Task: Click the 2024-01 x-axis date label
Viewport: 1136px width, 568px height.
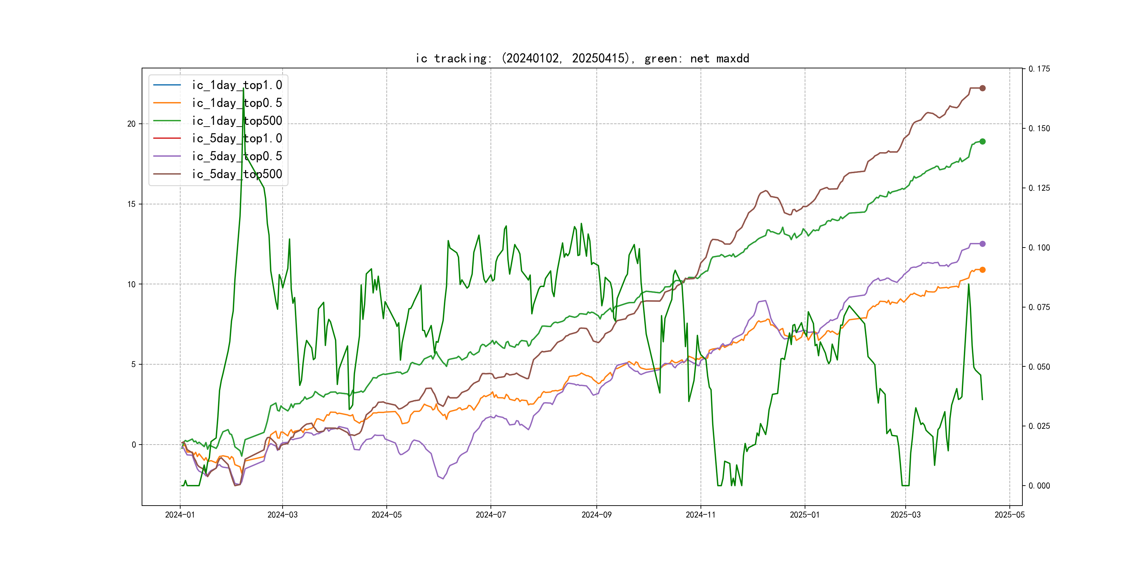Action: (x=180, y=515)
